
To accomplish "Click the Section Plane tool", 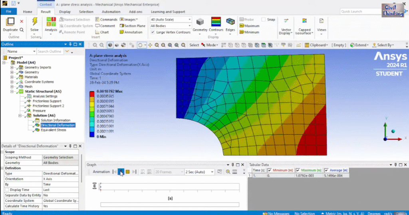I will coord(133,26).
